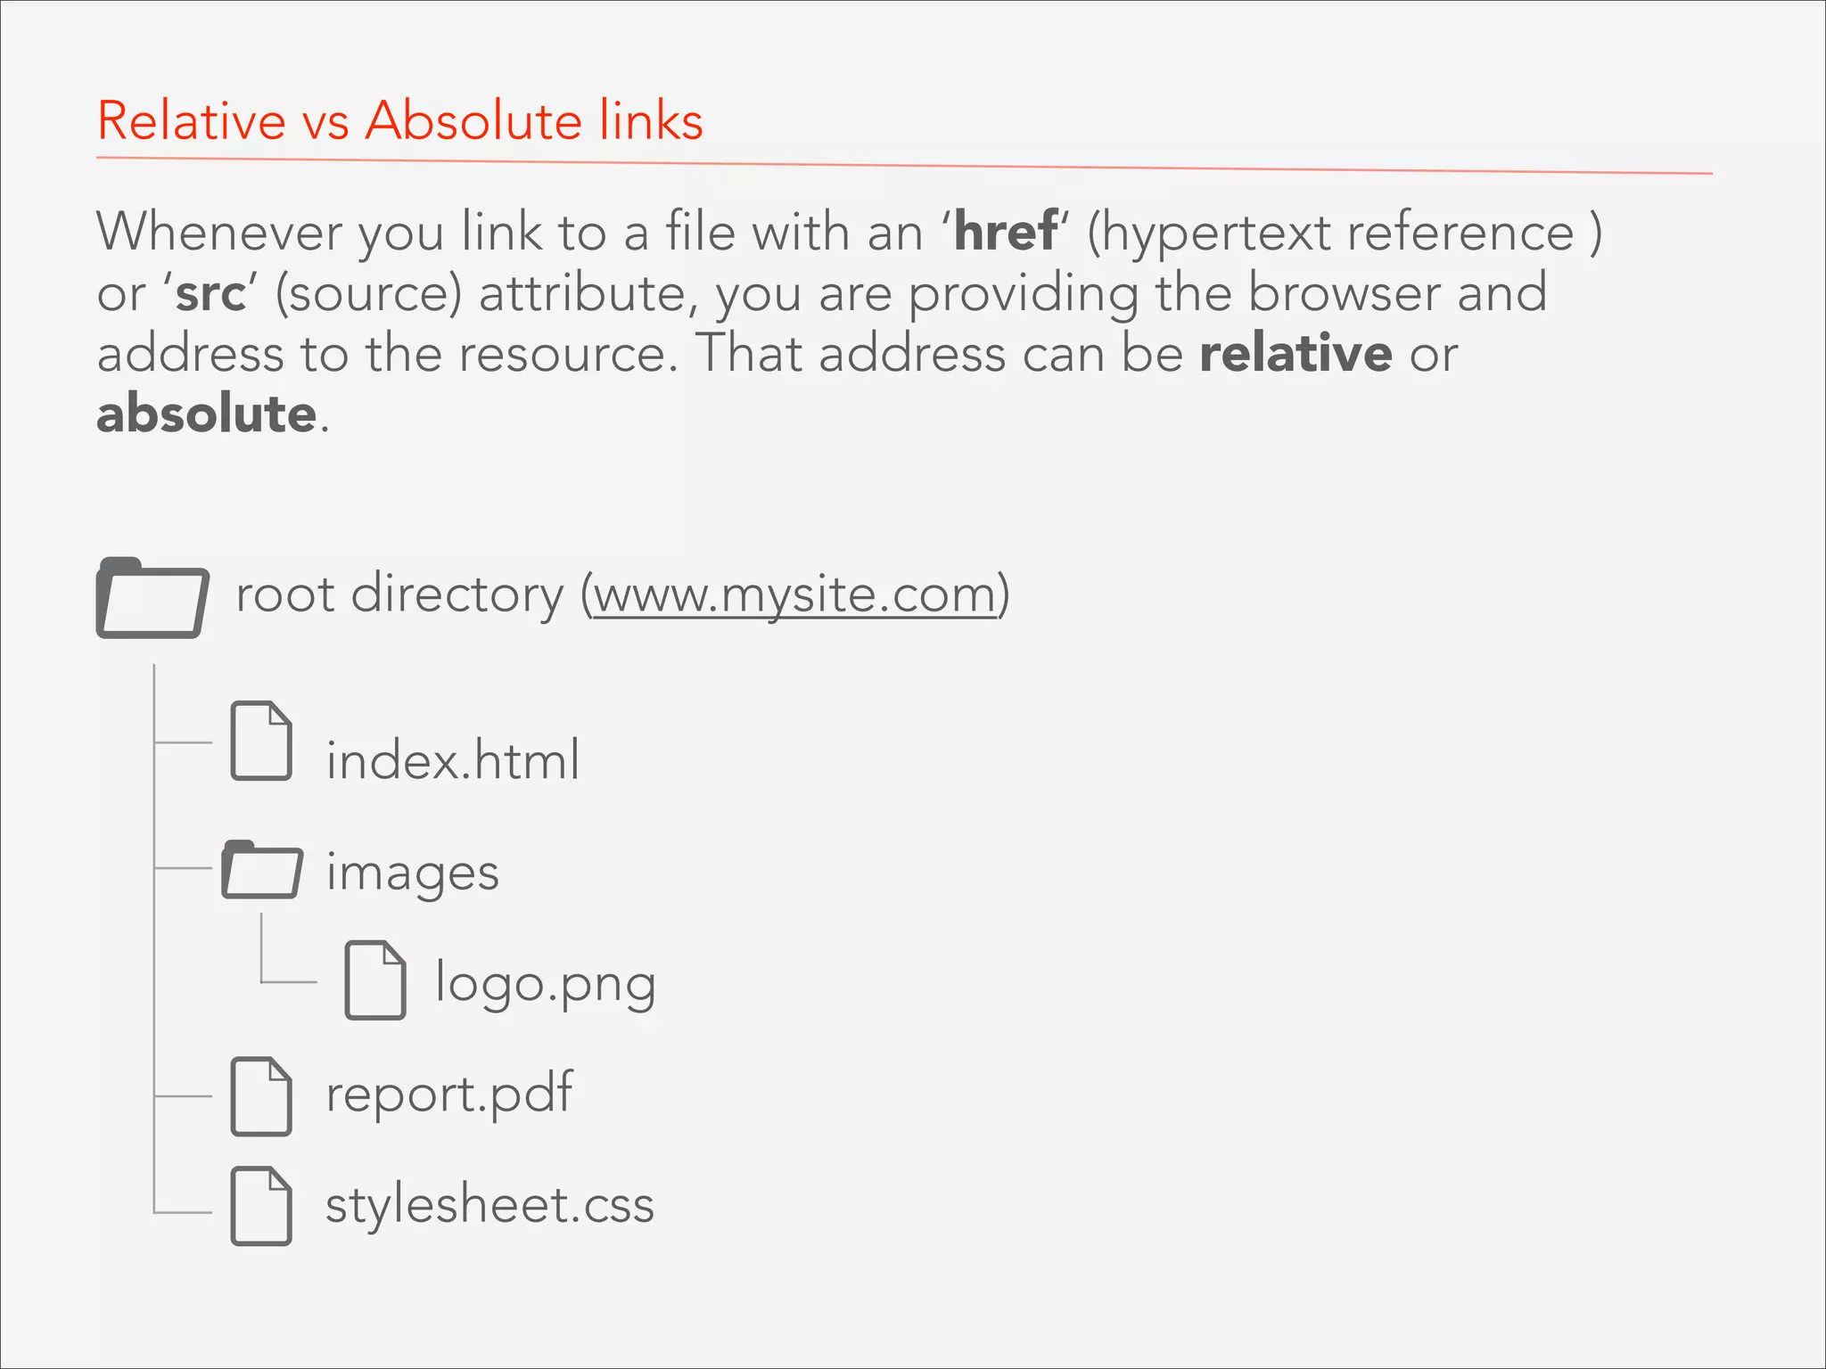Click the stylesheet.css file icon
Viewport: 1826px width, 1369px height.
coord(261,1206)
